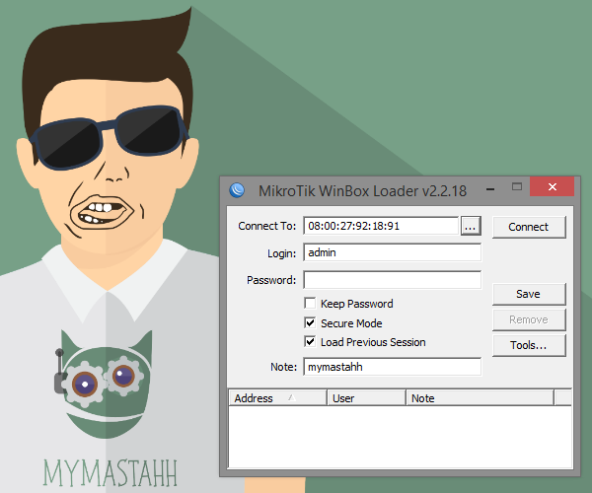Click into the Login field
Image resolution: width=592 pixels, height=493 pixels.
pyautogui.click(x=393, y=252)
